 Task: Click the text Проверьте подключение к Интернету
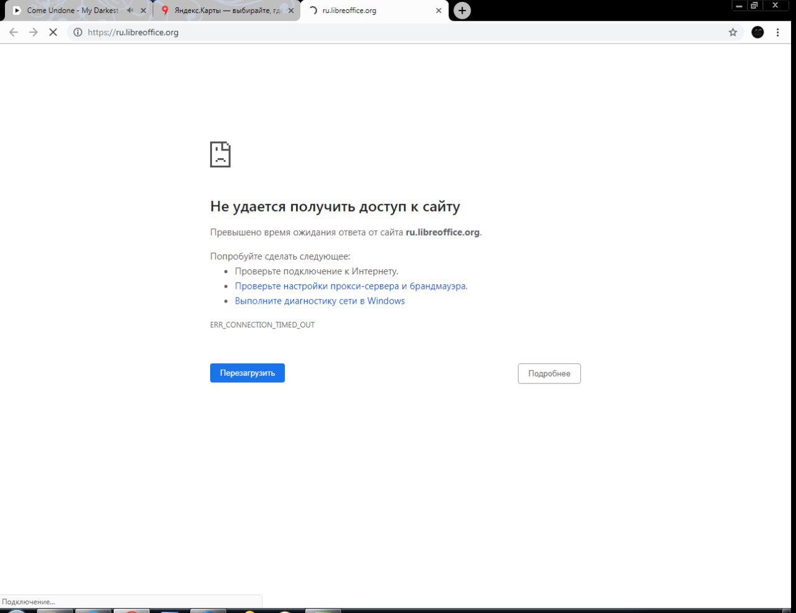click(x=317, y=271)
